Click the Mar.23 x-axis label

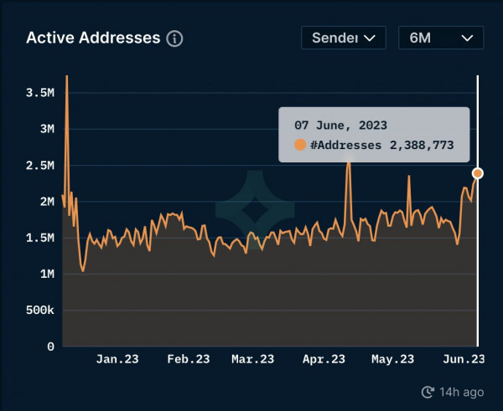coord(253,359)
